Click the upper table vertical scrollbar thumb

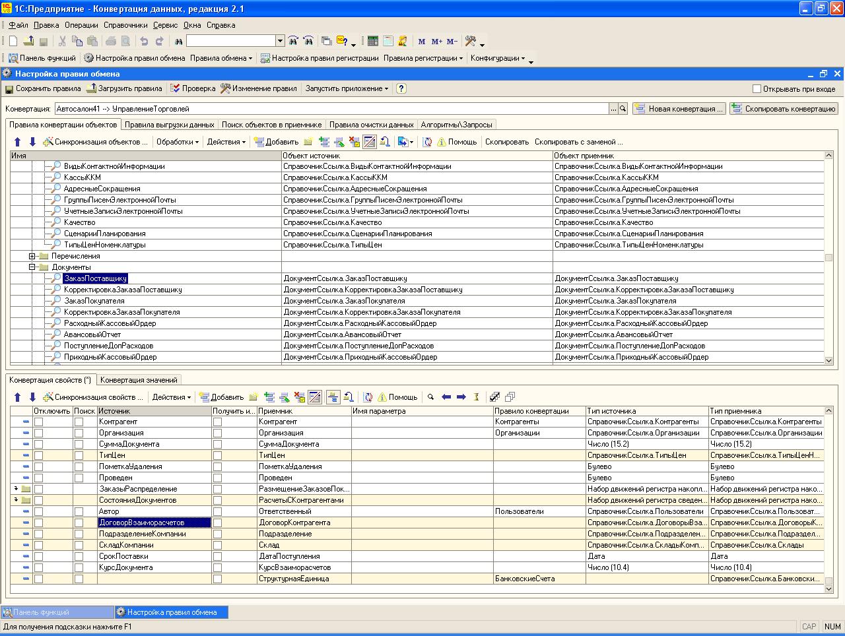(x=829, y=258)
